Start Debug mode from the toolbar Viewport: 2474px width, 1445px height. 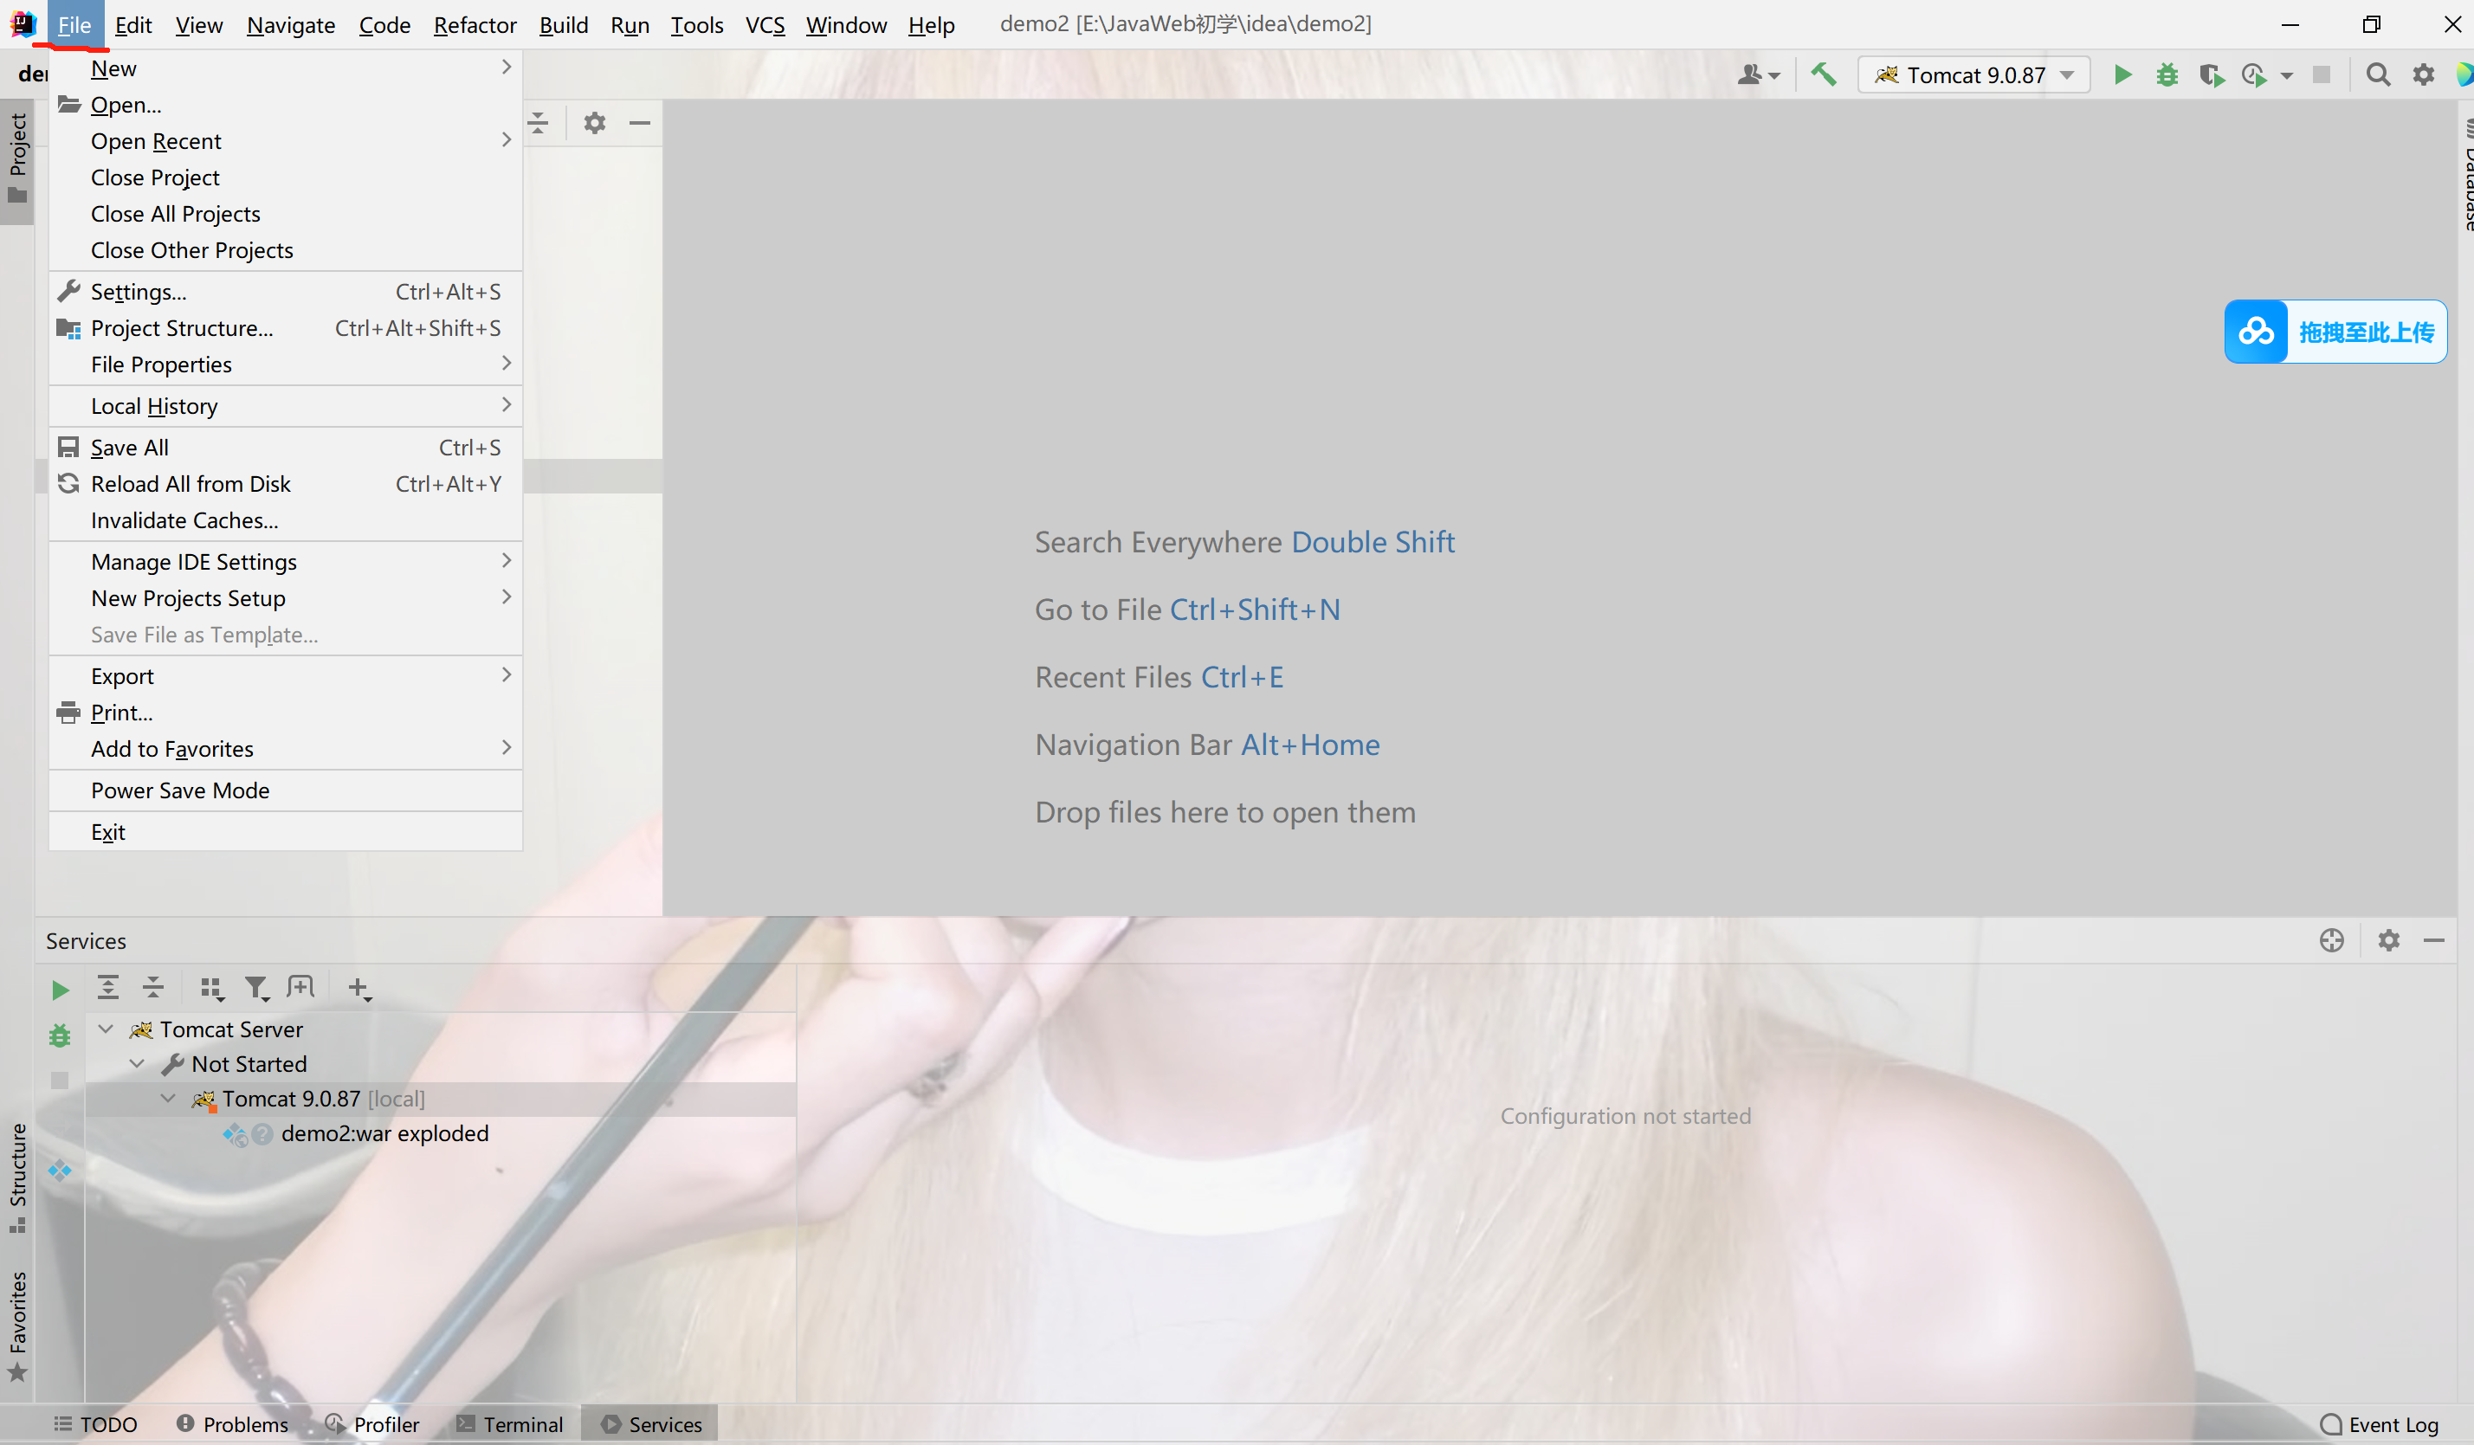[x=2167, y=74]
